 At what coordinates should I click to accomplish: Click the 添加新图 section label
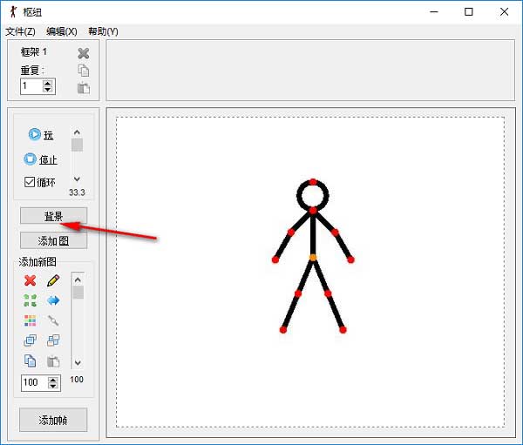37,261
